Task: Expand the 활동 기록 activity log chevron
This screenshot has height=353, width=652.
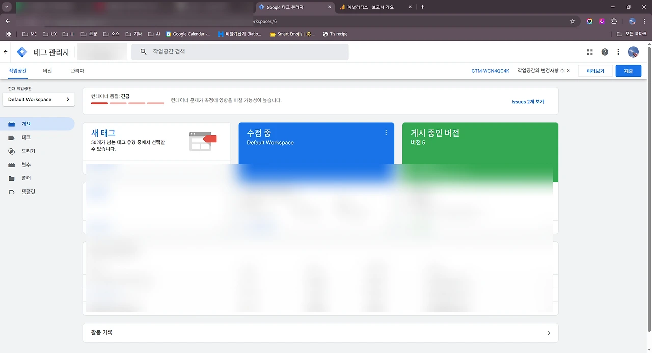Action: 549,333
